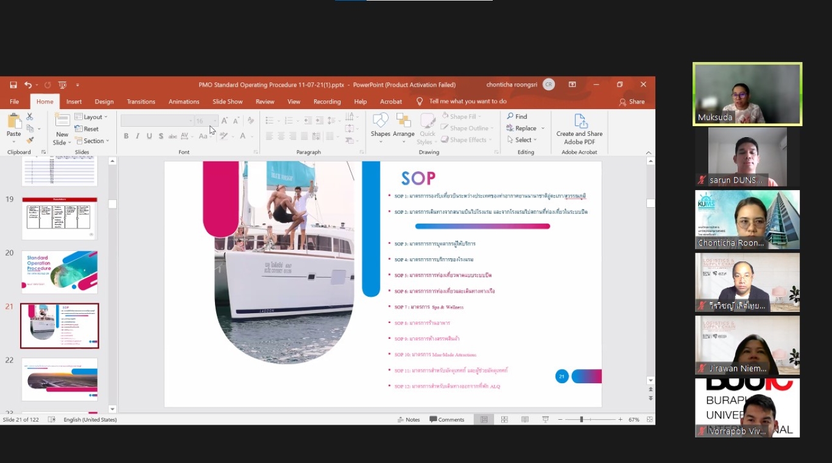Switch to Slide Show tab
Image resolution: width=832 pixels, height=463 pixels.
[x=228, y=102]
